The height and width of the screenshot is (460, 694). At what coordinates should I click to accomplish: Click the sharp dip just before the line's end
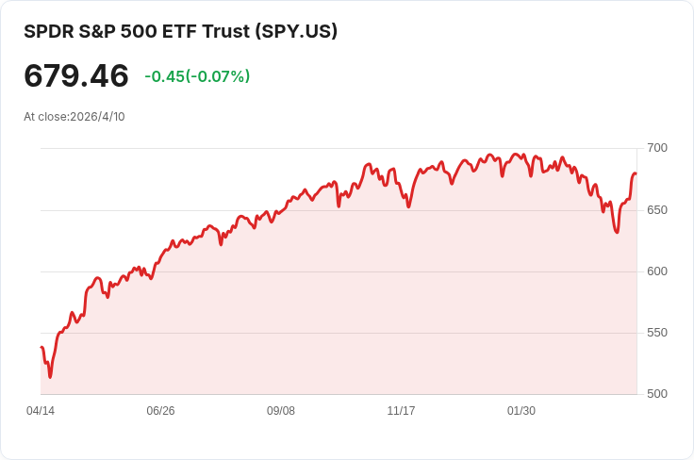617,232
